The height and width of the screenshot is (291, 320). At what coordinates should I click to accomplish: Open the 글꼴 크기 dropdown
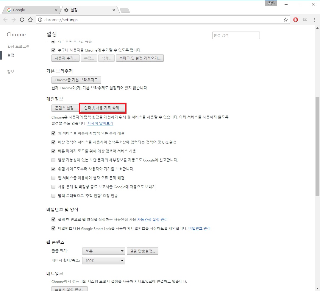[103, 251]
